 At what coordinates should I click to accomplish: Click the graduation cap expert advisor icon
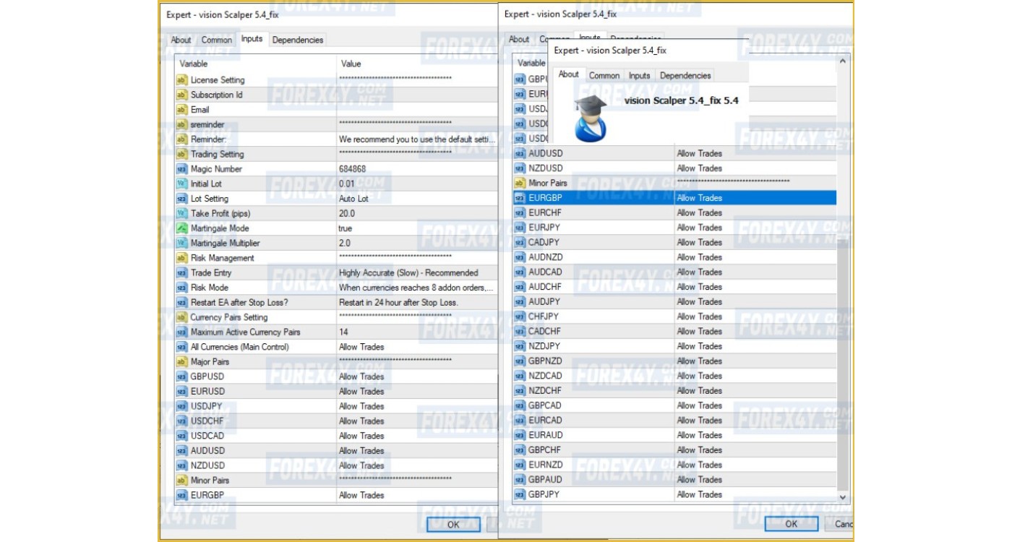[x=591, y=118]
